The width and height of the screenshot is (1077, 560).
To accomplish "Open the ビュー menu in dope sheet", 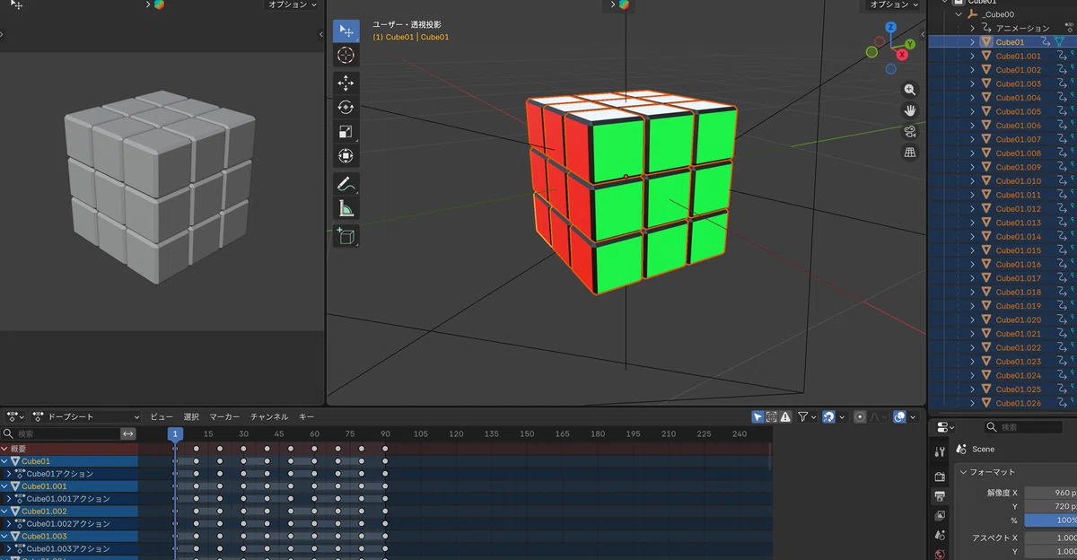I will 162,416.
